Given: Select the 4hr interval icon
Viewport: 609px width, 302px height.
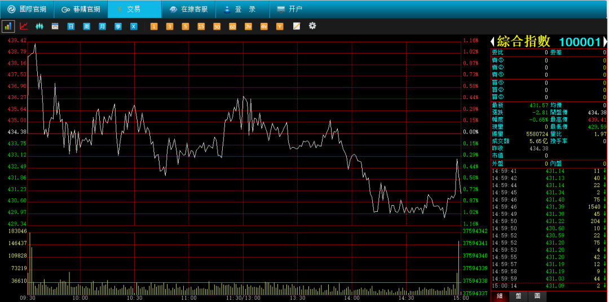Looking at the screenshot, I should click(x=264, y=26).
